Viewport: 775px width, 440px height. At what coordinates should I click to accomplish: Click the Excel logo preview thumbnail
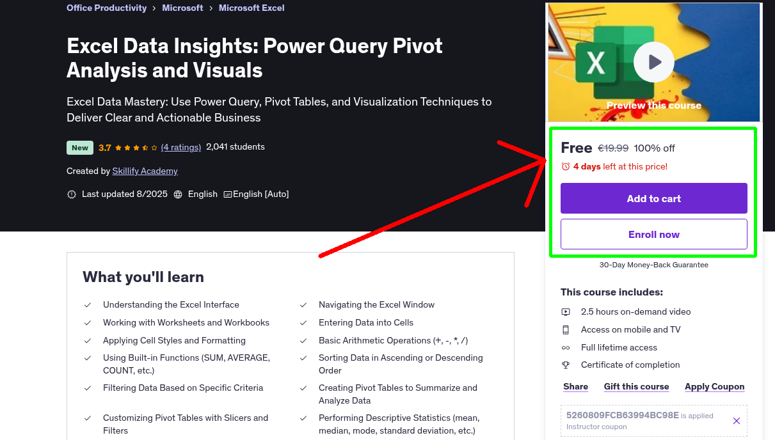(653, 62)
